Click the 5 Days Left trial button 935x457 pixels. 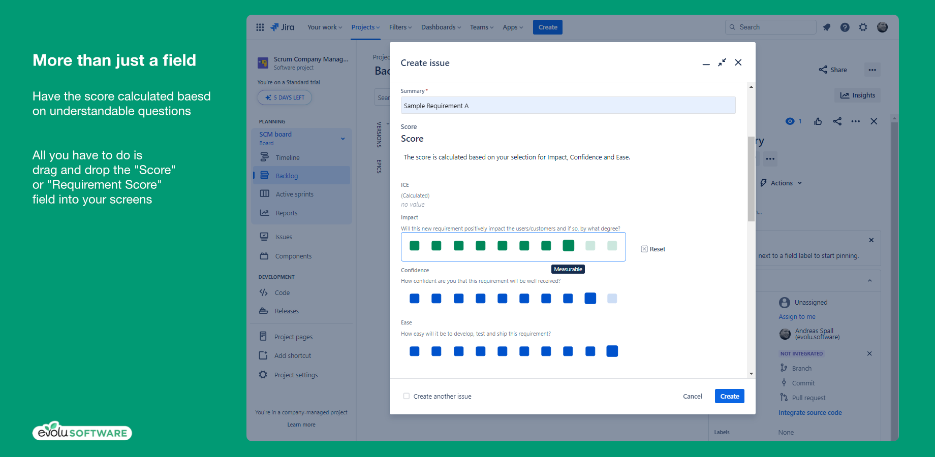(285, 97)
